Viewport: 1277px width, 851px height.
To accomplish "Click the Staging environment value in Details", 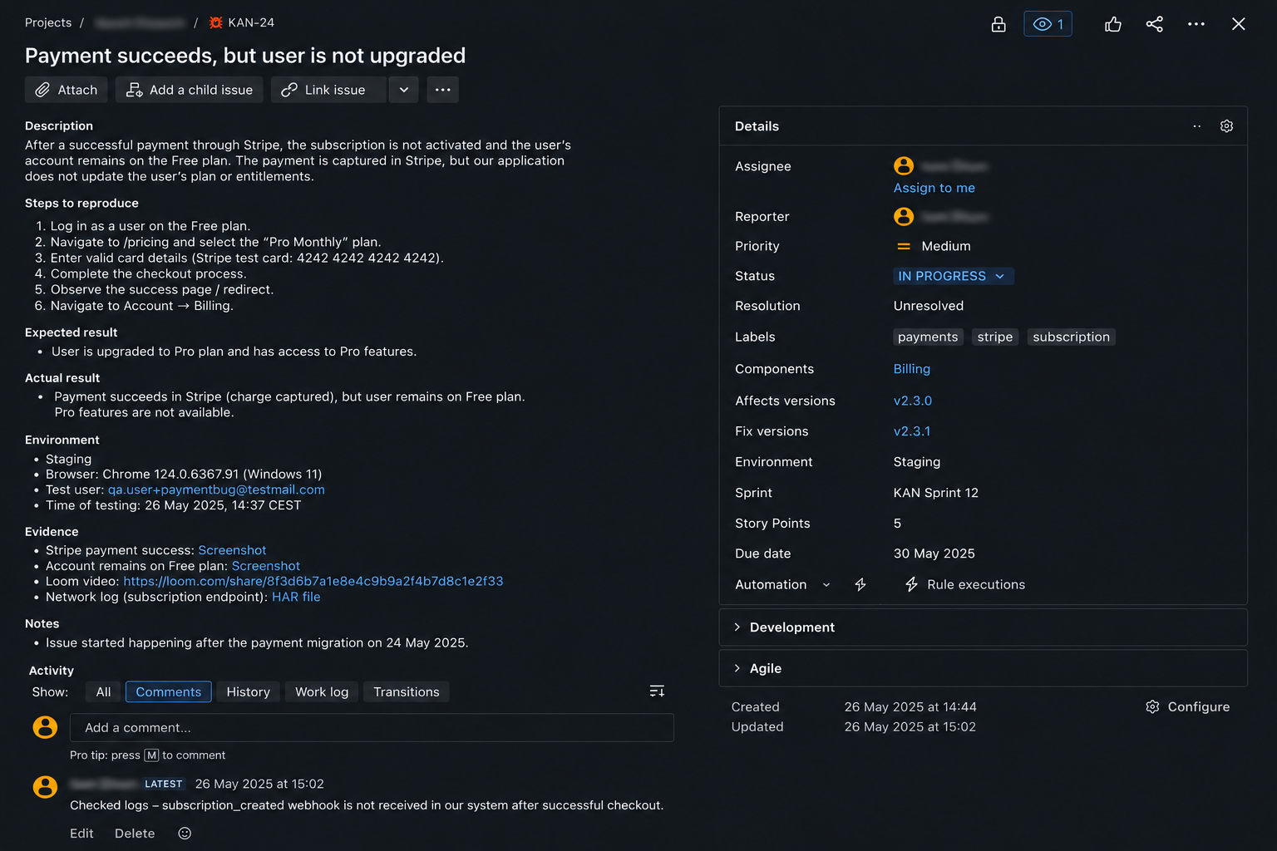I will coord(917,462).
